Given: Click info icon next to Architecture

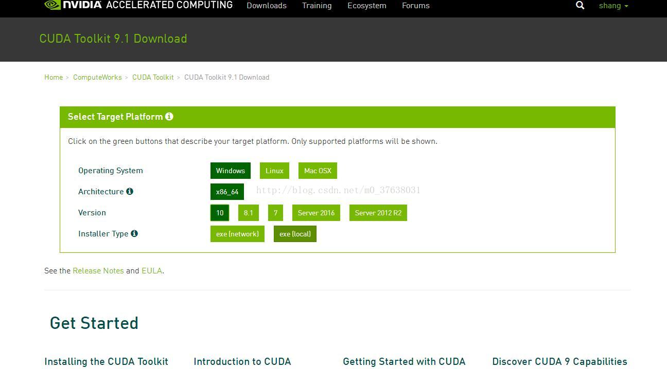Looking at the screenshot, I should point(130,191).
